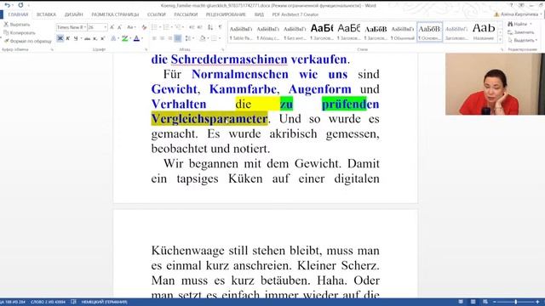Toggle Italic (К) formatting
This screenshot has height=306, width=545.
point(68,38)
